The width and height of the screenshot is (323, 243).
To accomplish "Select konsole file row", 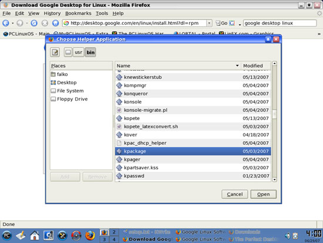I will pos(193,102).
